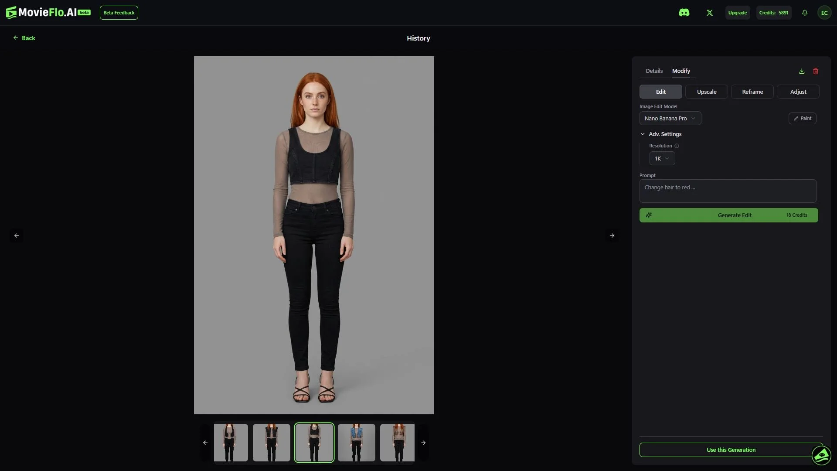Switch to the Details tab
The height and width of the screenshot is (471, 837).
[x=654, y=71]
